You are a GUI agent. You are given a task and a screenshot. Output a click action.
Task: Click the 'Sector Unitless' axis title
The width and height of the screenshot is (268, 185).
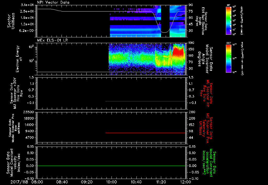[x=11, y=21]
